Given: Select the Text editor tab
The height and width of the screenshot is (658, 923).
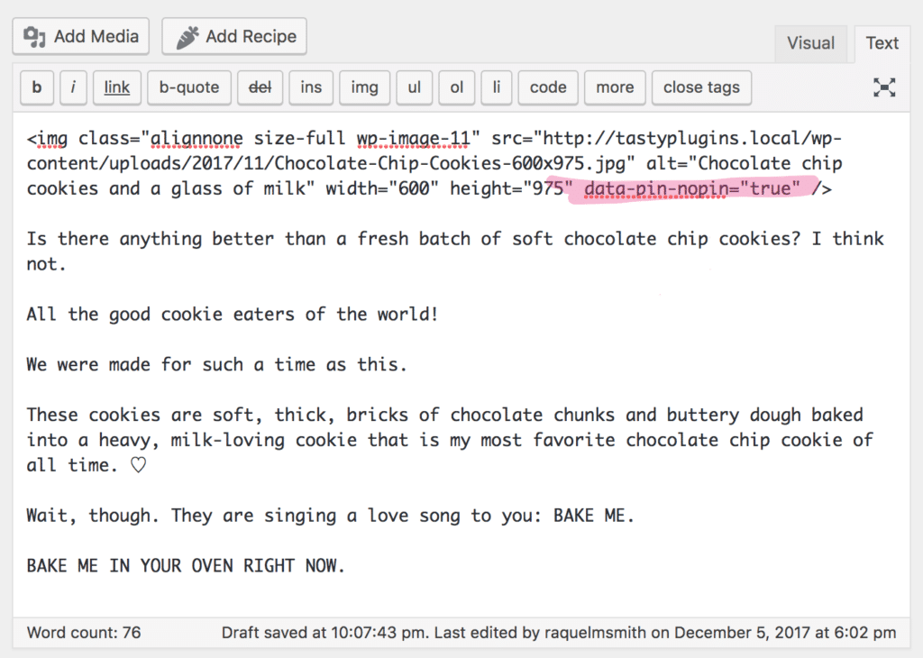Looking at the screenshot, I should coord(882,43).
